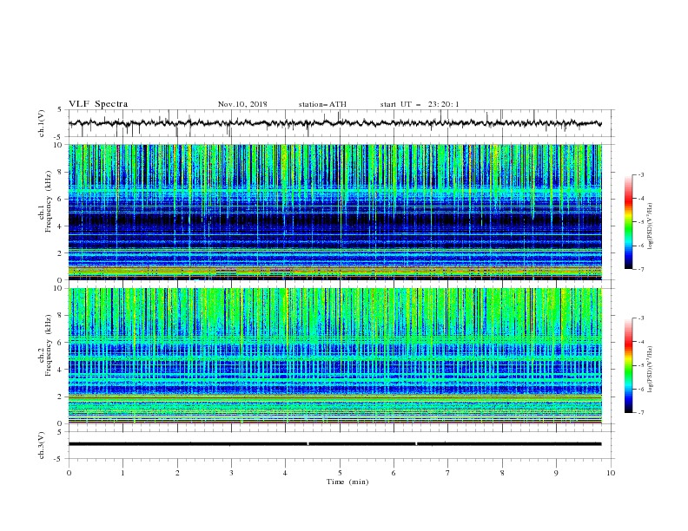688x531 pixels.
Task: Click the start UT 23:20:1 label
Action: pos(420,104)
